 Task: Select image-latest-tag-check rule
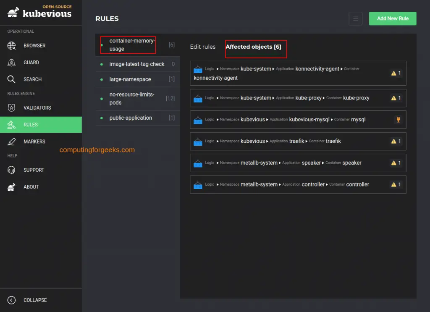138,64
